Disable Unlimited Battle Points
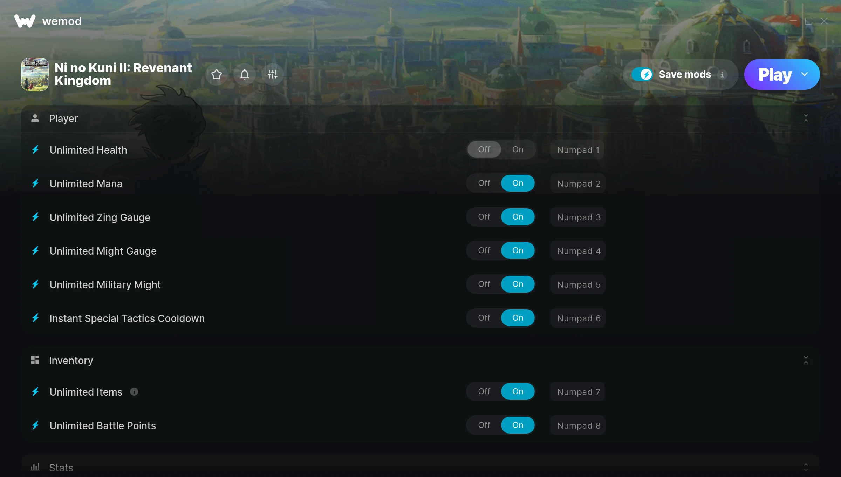The height and width of the screenshot is (477, 841). (484, 425)
